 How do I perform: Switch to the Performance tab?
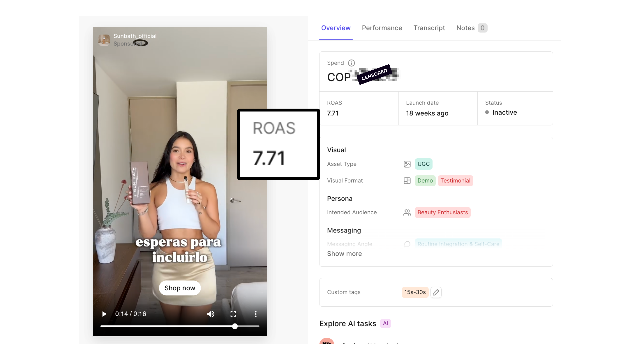tap(382, 28)
